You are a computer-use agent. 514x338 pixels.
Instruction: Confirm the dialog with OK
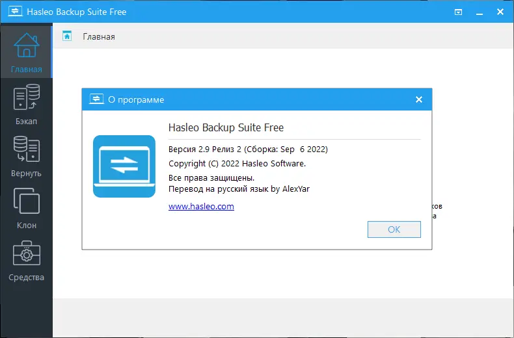pyautogui.click(x=394, y=229)
